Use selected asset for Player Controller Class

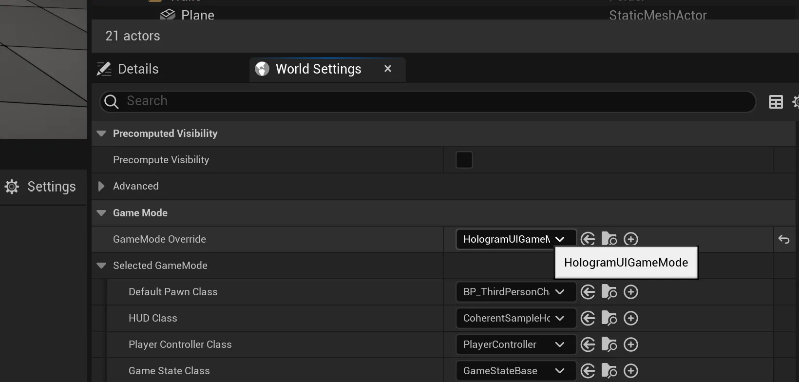point(588,344)
